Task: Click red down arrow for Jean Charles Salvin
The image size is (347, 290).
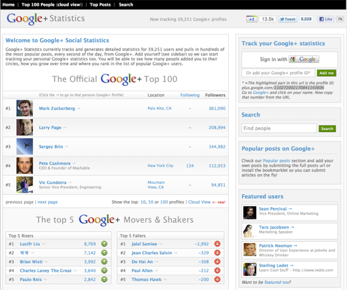Action: pyautogui.click(x=218, y=252)
